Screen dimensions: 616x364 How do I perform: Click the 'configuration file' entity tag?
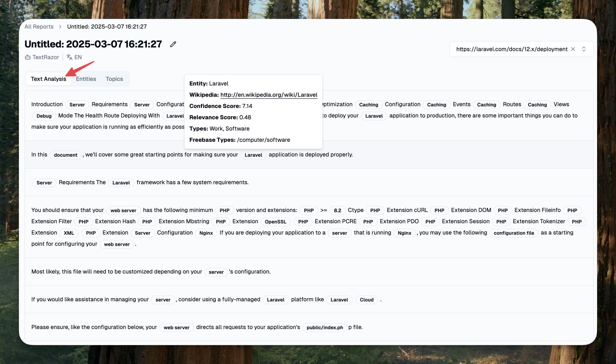(514, 233)
